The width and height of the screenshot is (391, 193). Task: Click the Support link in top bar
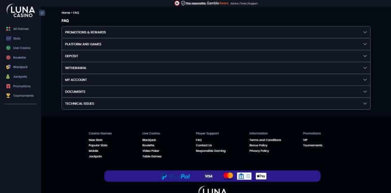pos(253,3)
